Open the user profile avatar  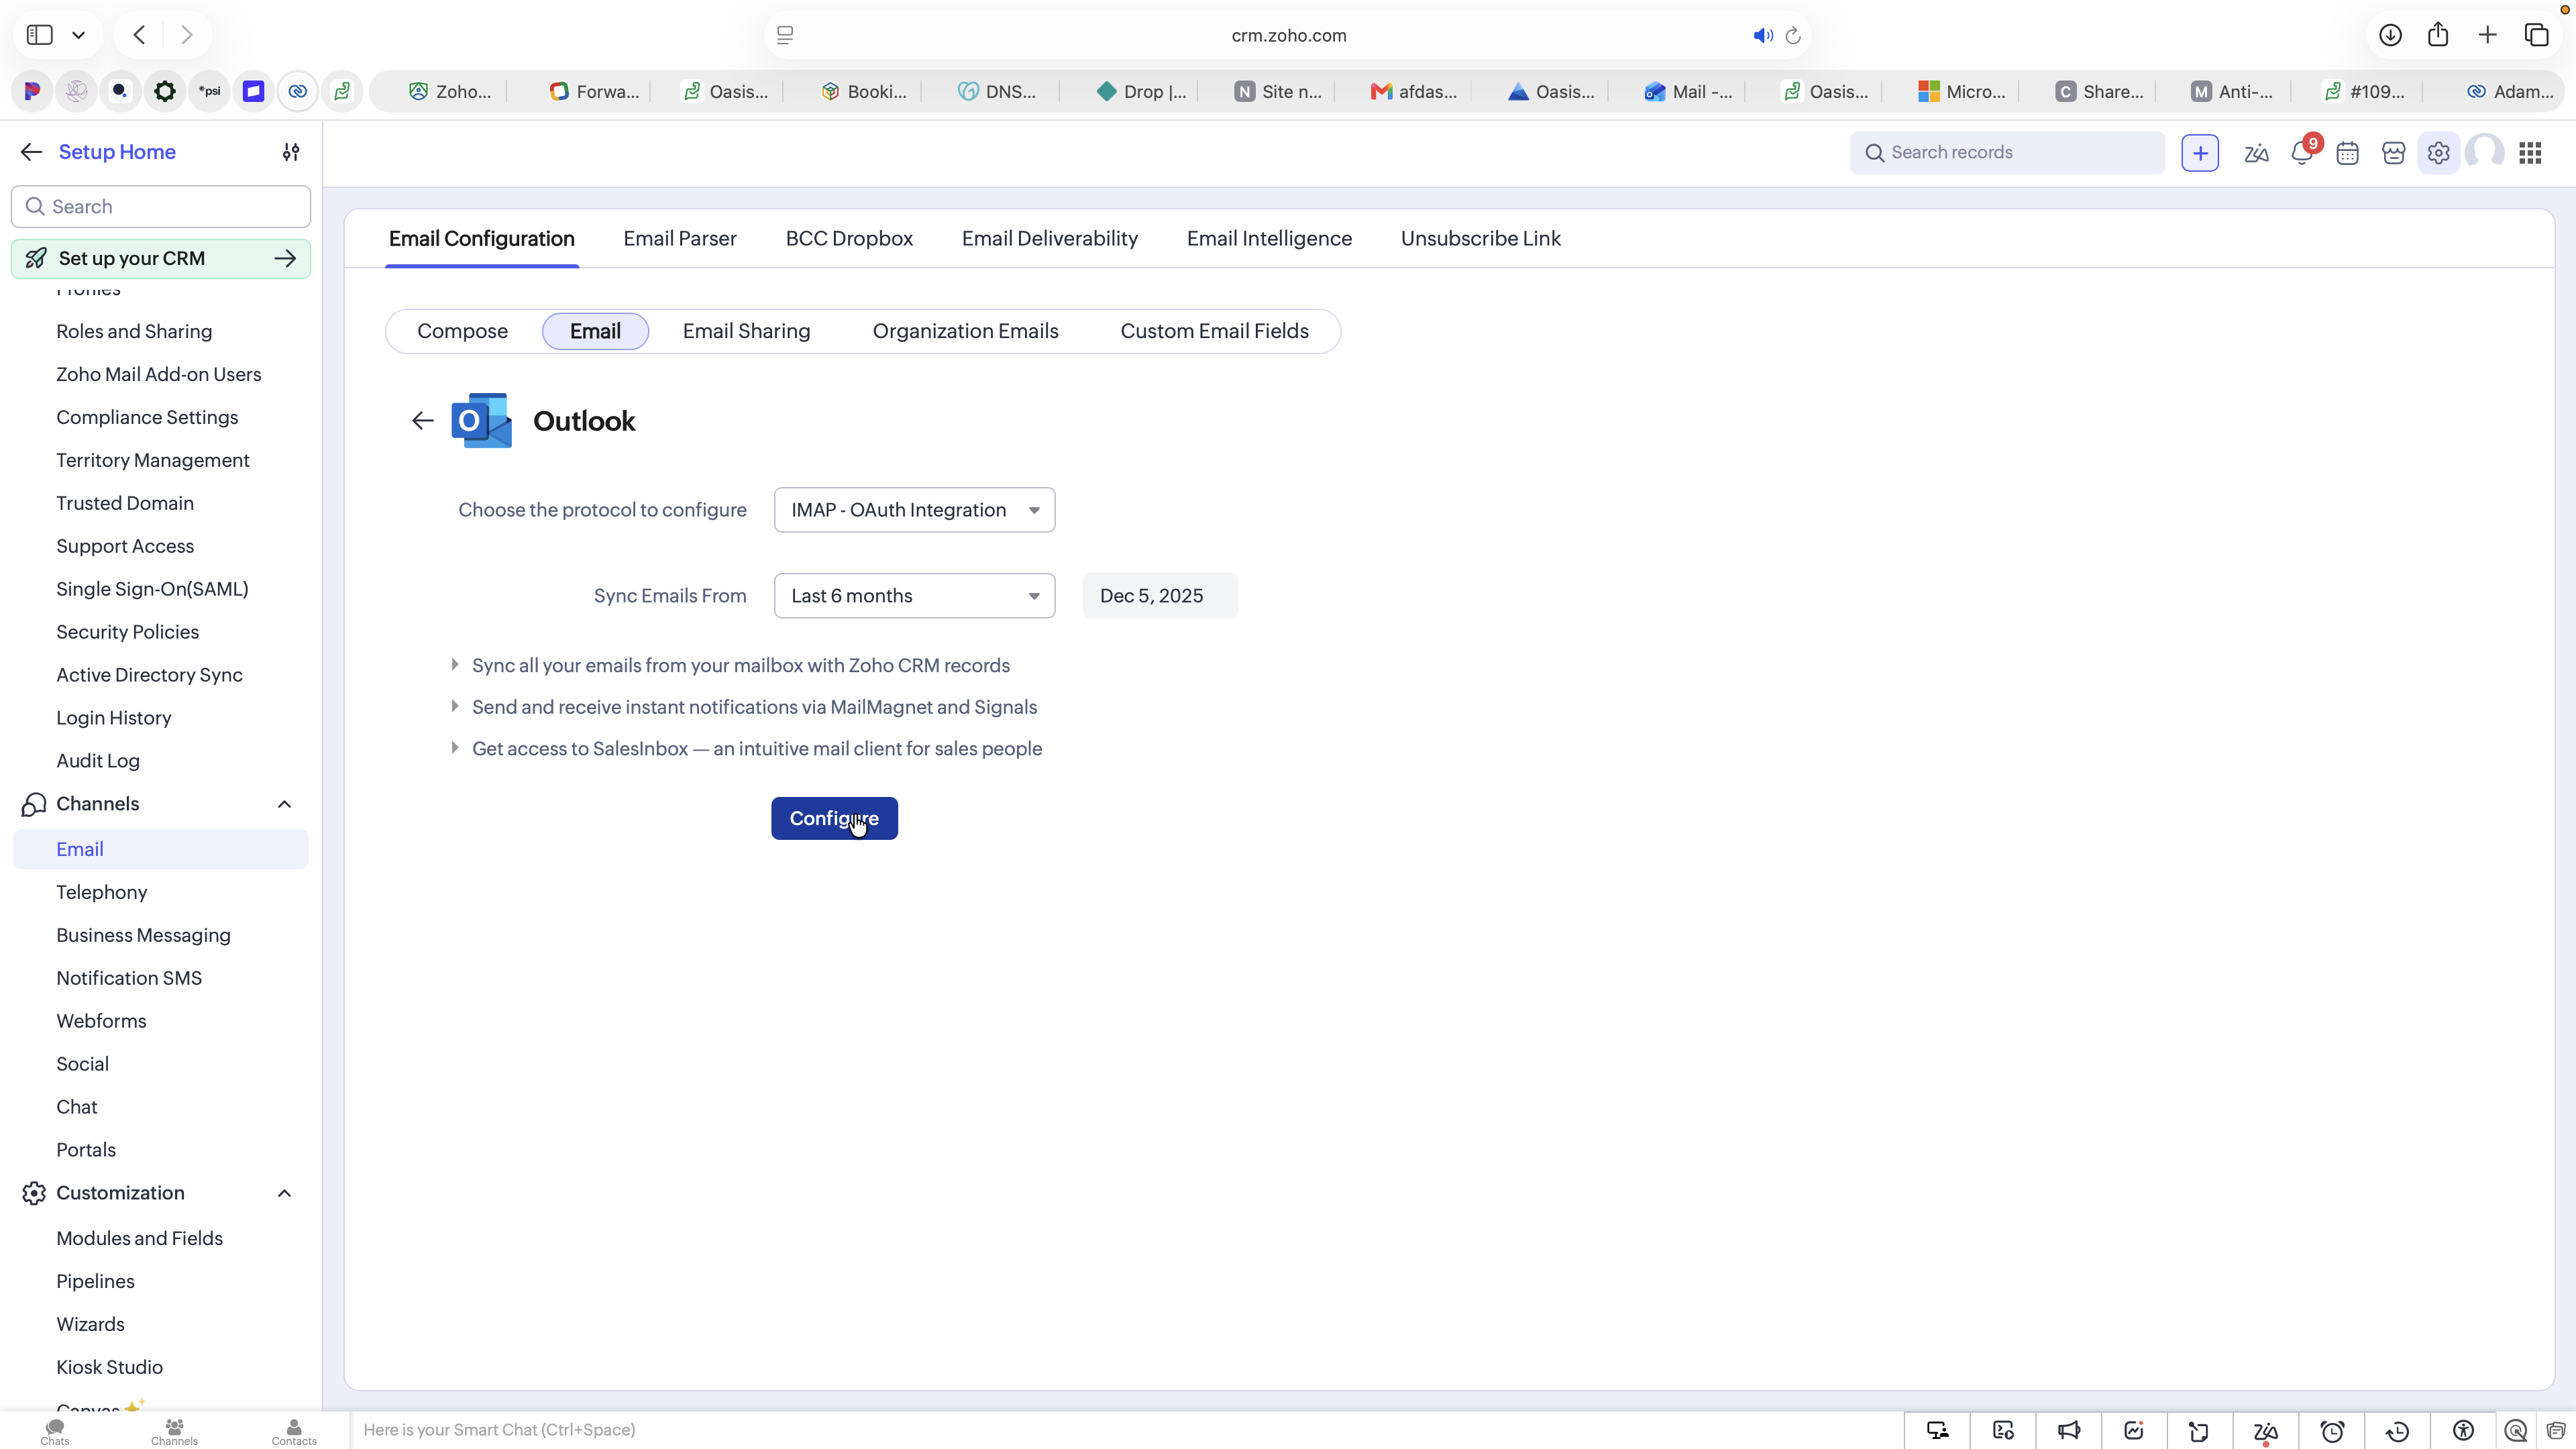2485,153
